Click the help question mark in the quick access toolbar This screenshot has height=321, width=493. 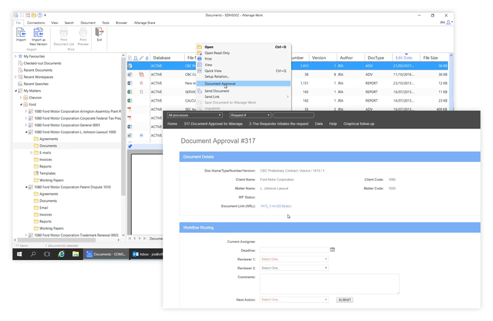click(x=39, y=15)
